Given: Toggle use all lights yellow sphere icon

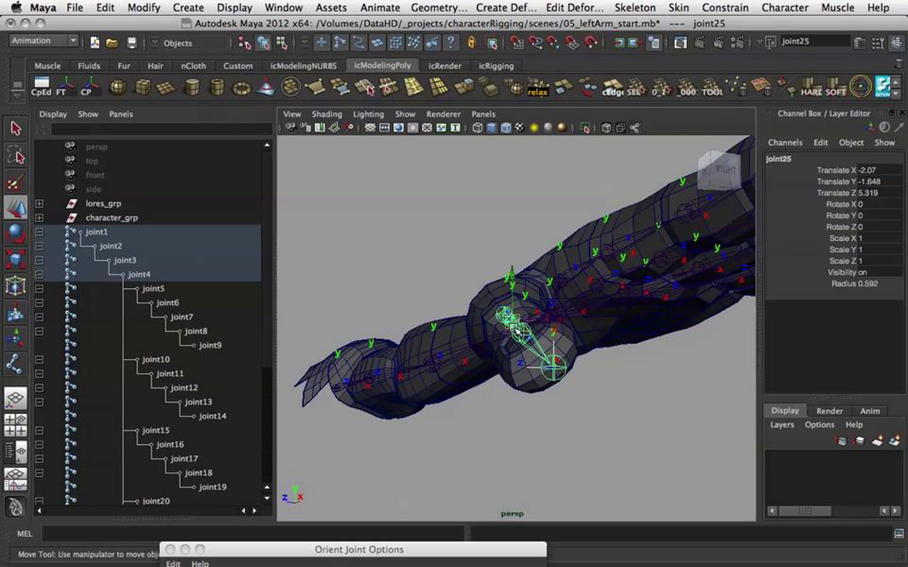Looking at the screenshot, I should (x=534, y=128).
